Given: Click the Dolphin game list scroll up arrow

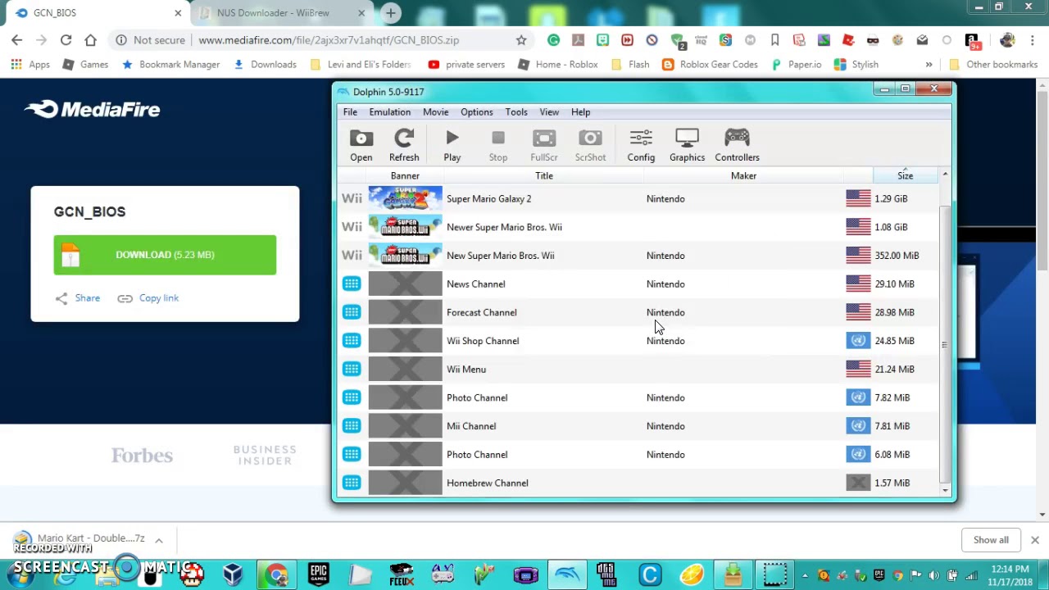Looking at the screenshot, I should coord(945,175).
